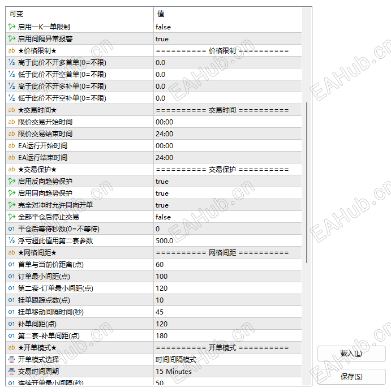Click the ★网格间距★ separator value cell
The width and height of the screenshot is (391, 392).
click(227, 252)
